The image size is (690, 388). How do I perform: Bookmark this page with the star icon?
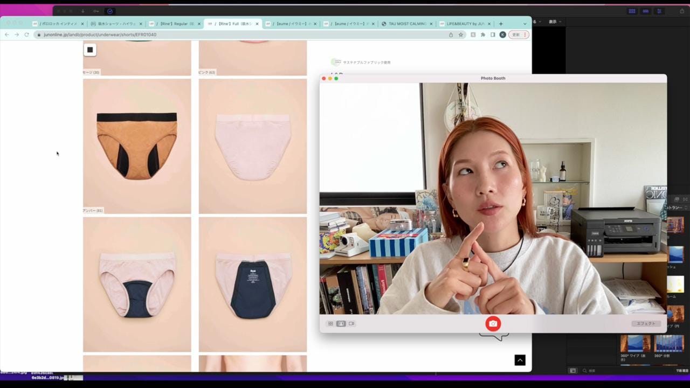(461, 34)
